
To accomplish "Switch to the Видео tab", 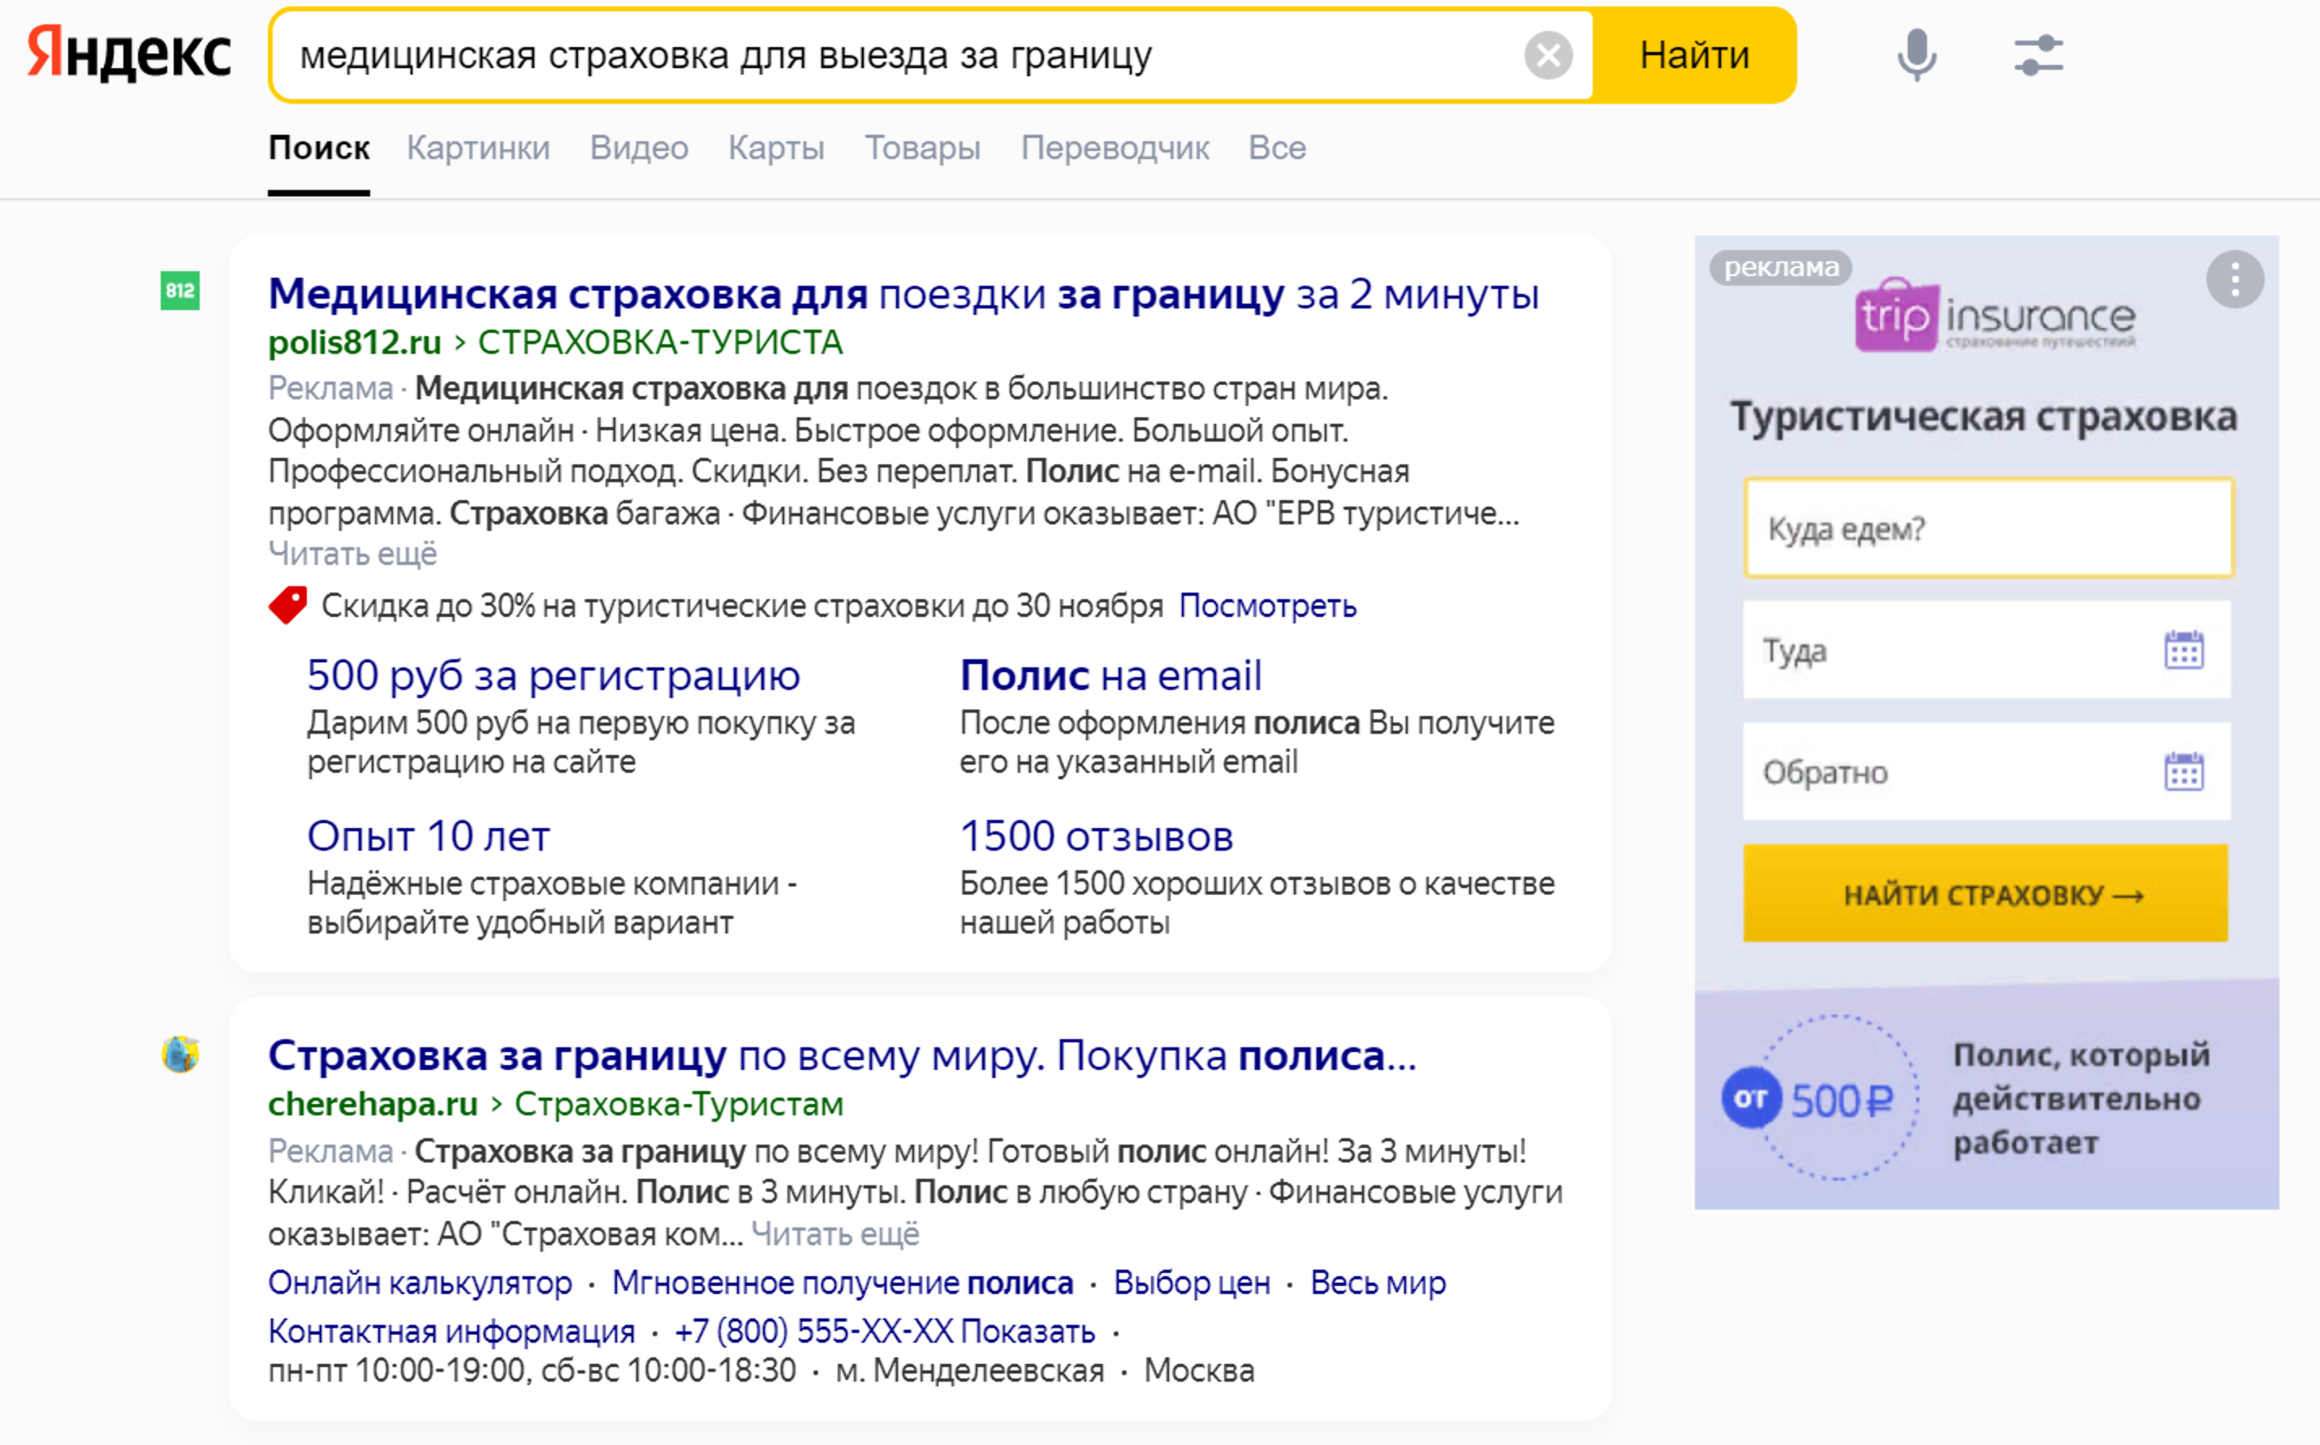I will tap(638, 148).
